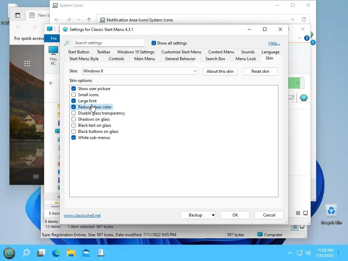
Task: Open Help link in settings dialog
Action: coord(274,43)
